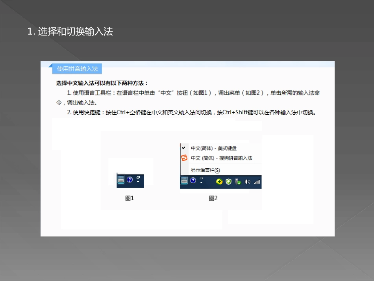Click the yellow-green plus tray icon
Screen dimensions: 374x281
[219, 182]
